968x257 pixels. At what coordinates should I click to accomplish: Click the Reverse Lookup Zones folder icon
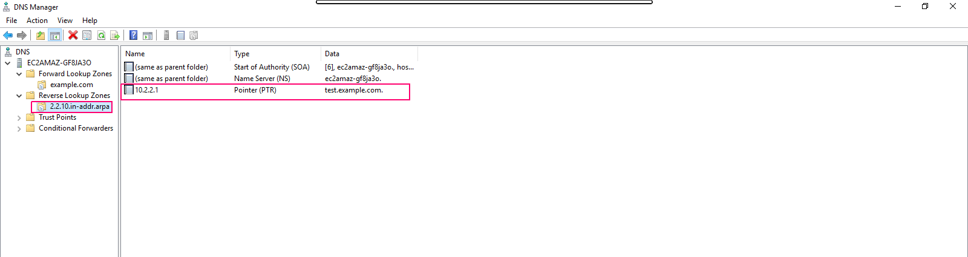(x=30, y=96)
